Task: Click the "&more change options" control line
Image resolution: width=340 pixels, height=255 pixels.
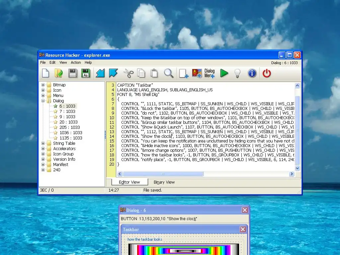Action: point(208,150)
